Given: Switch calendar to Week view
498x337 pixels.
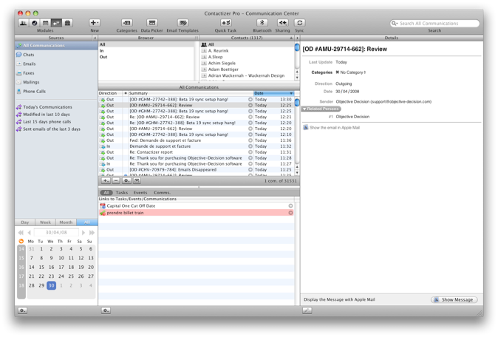Looking at the screenshot, I should 45,222.
